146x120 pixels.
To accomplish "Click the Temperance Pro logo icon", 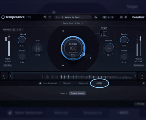I will [3, 17].
